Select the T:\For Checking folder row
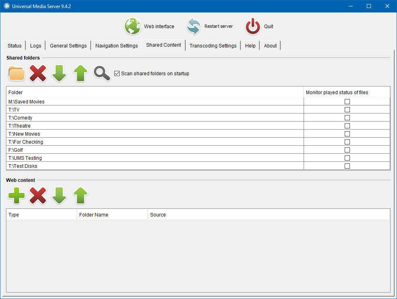Image resolution: width=397 pixels, height=299 pixels. point(155,142)
